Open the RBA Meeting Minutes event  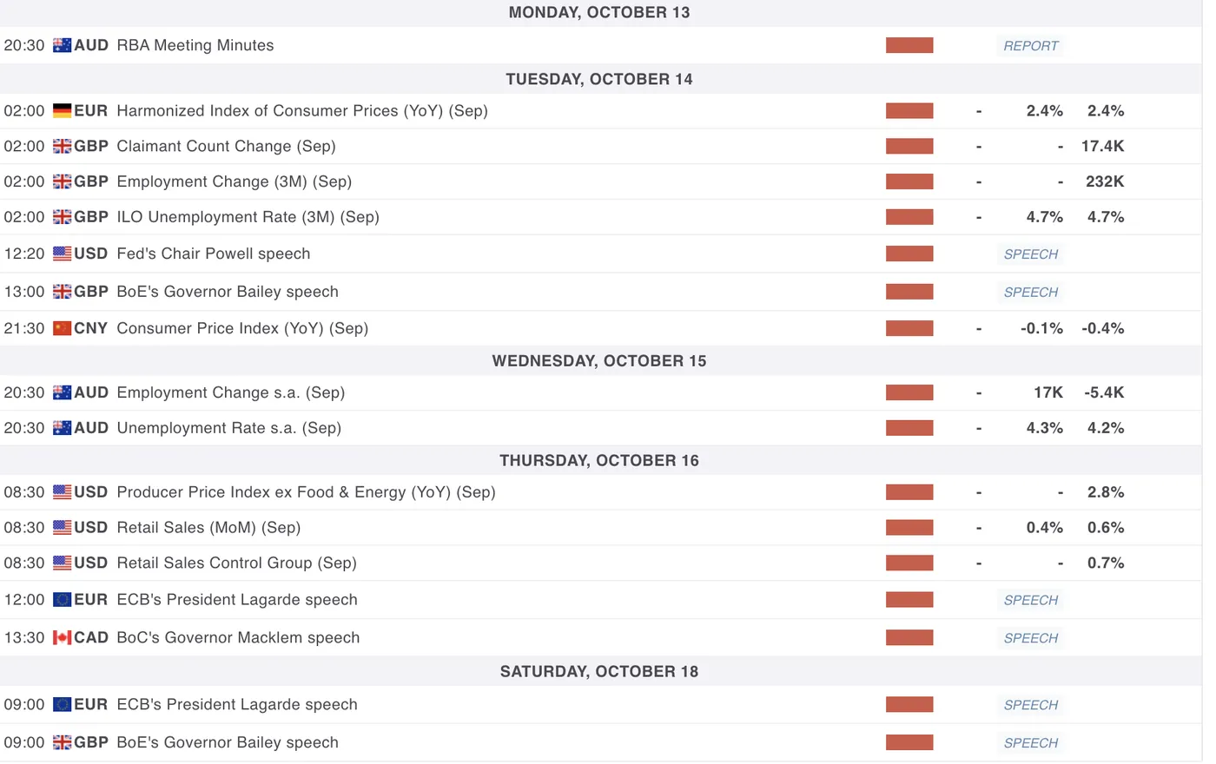[x=195, y=45]
